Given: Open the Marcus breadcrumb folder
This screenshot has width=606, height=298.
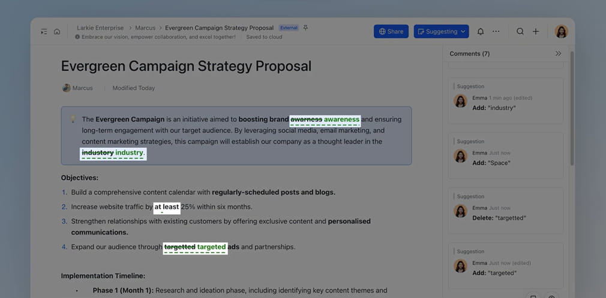Looking at the screenshot, I should pyautogui.click(x=145, y=28).
